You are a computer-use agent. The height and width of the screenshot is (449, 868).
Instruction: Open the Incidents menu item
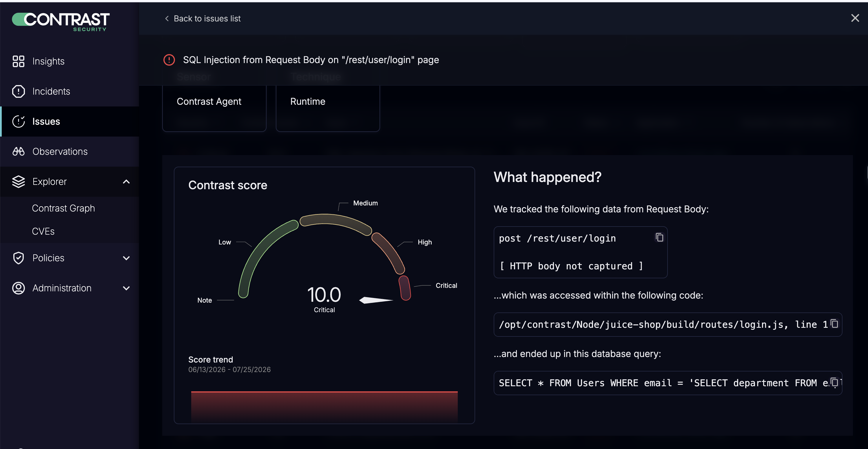70,91
